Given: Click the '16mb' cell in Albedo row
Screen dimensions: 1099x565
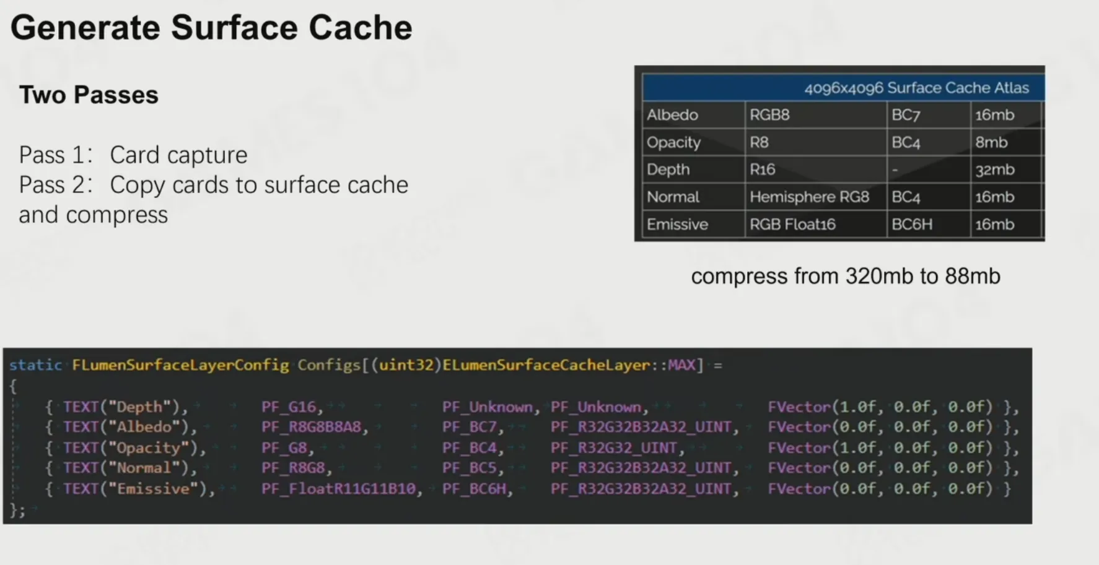Looking at the screenshot, I should coord(1007,114).
